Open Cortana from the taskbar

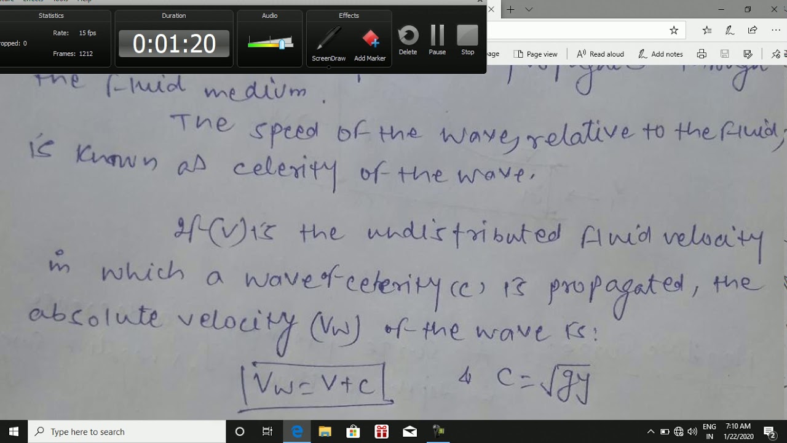240,431
